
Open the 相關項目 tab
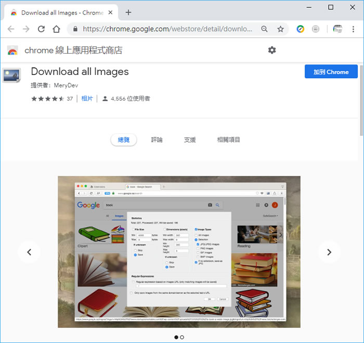[x=228, y=139]
